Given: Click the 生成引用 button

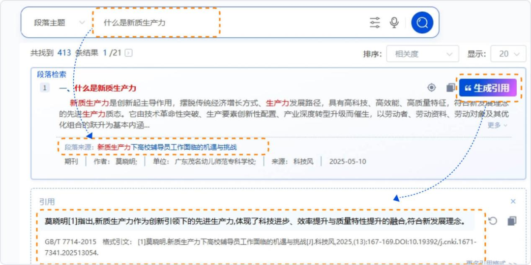Looking at the screenshot, I should tap(488, 88).
